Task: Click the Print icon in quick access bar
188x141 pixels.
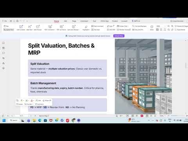Action: 17,21
